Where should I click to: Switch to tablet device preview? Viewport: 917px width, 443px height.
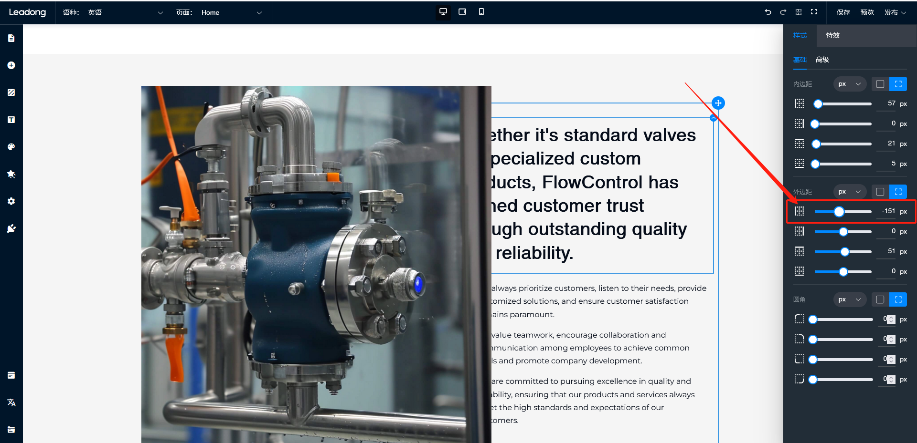coord(462,12)
